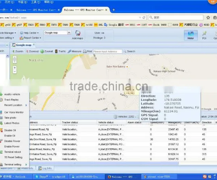
Task: Open the Photo Info tab
Action: tap(25, 168)
